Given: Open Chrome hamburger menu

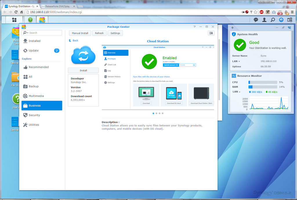Looking at the screenshot, I should [292, 12].
